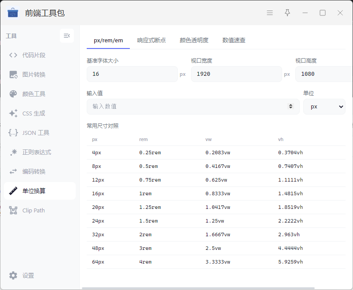Click the braces icon beside JSON 工具
Image resolution: width=353 pixels, height=290 pixels.
tap(13, 133)
